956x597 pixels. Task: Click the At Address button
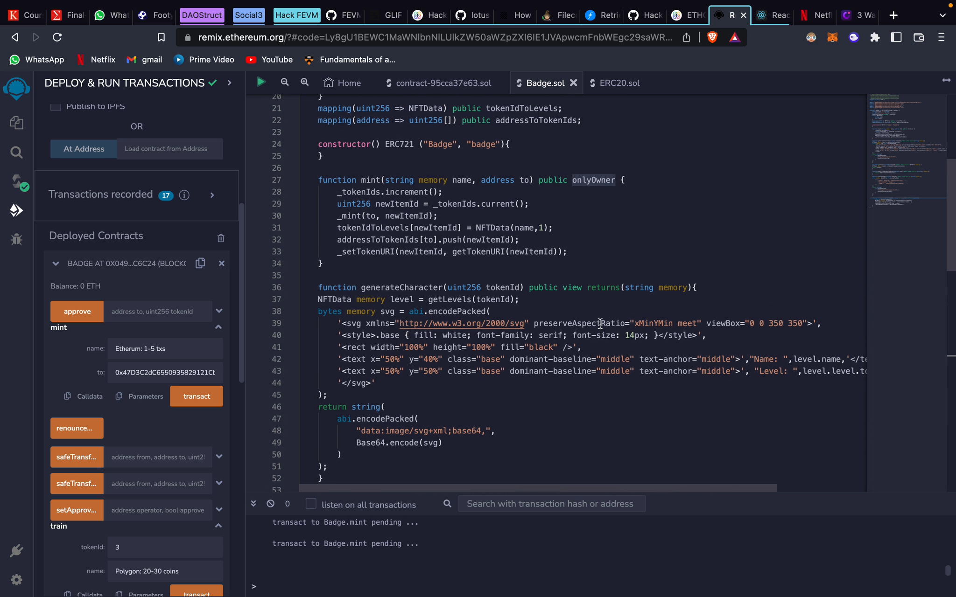coord(84,149)
